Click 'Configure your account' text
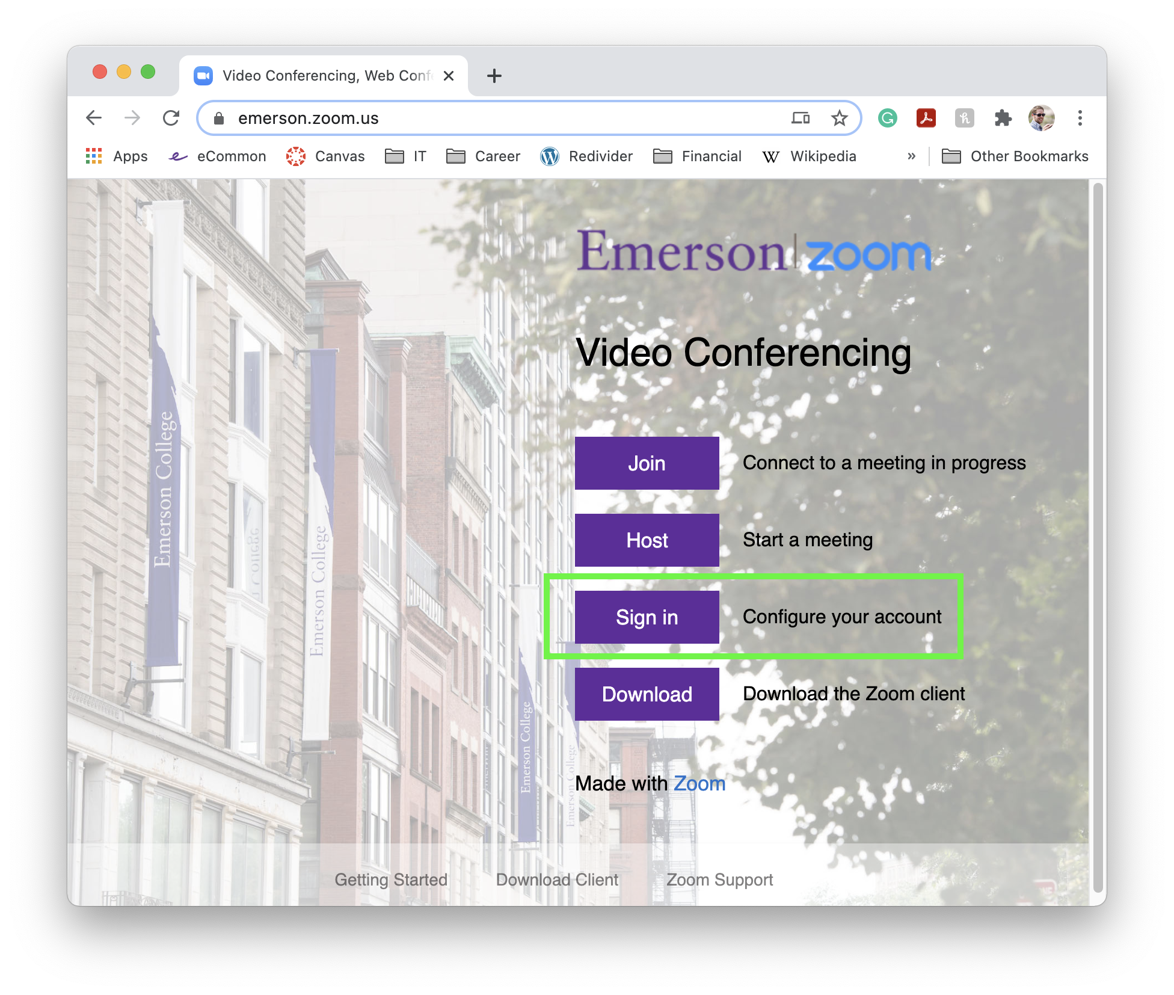Image resolution: width=1174 pixels, height=995 pixels. pos(842,617)
